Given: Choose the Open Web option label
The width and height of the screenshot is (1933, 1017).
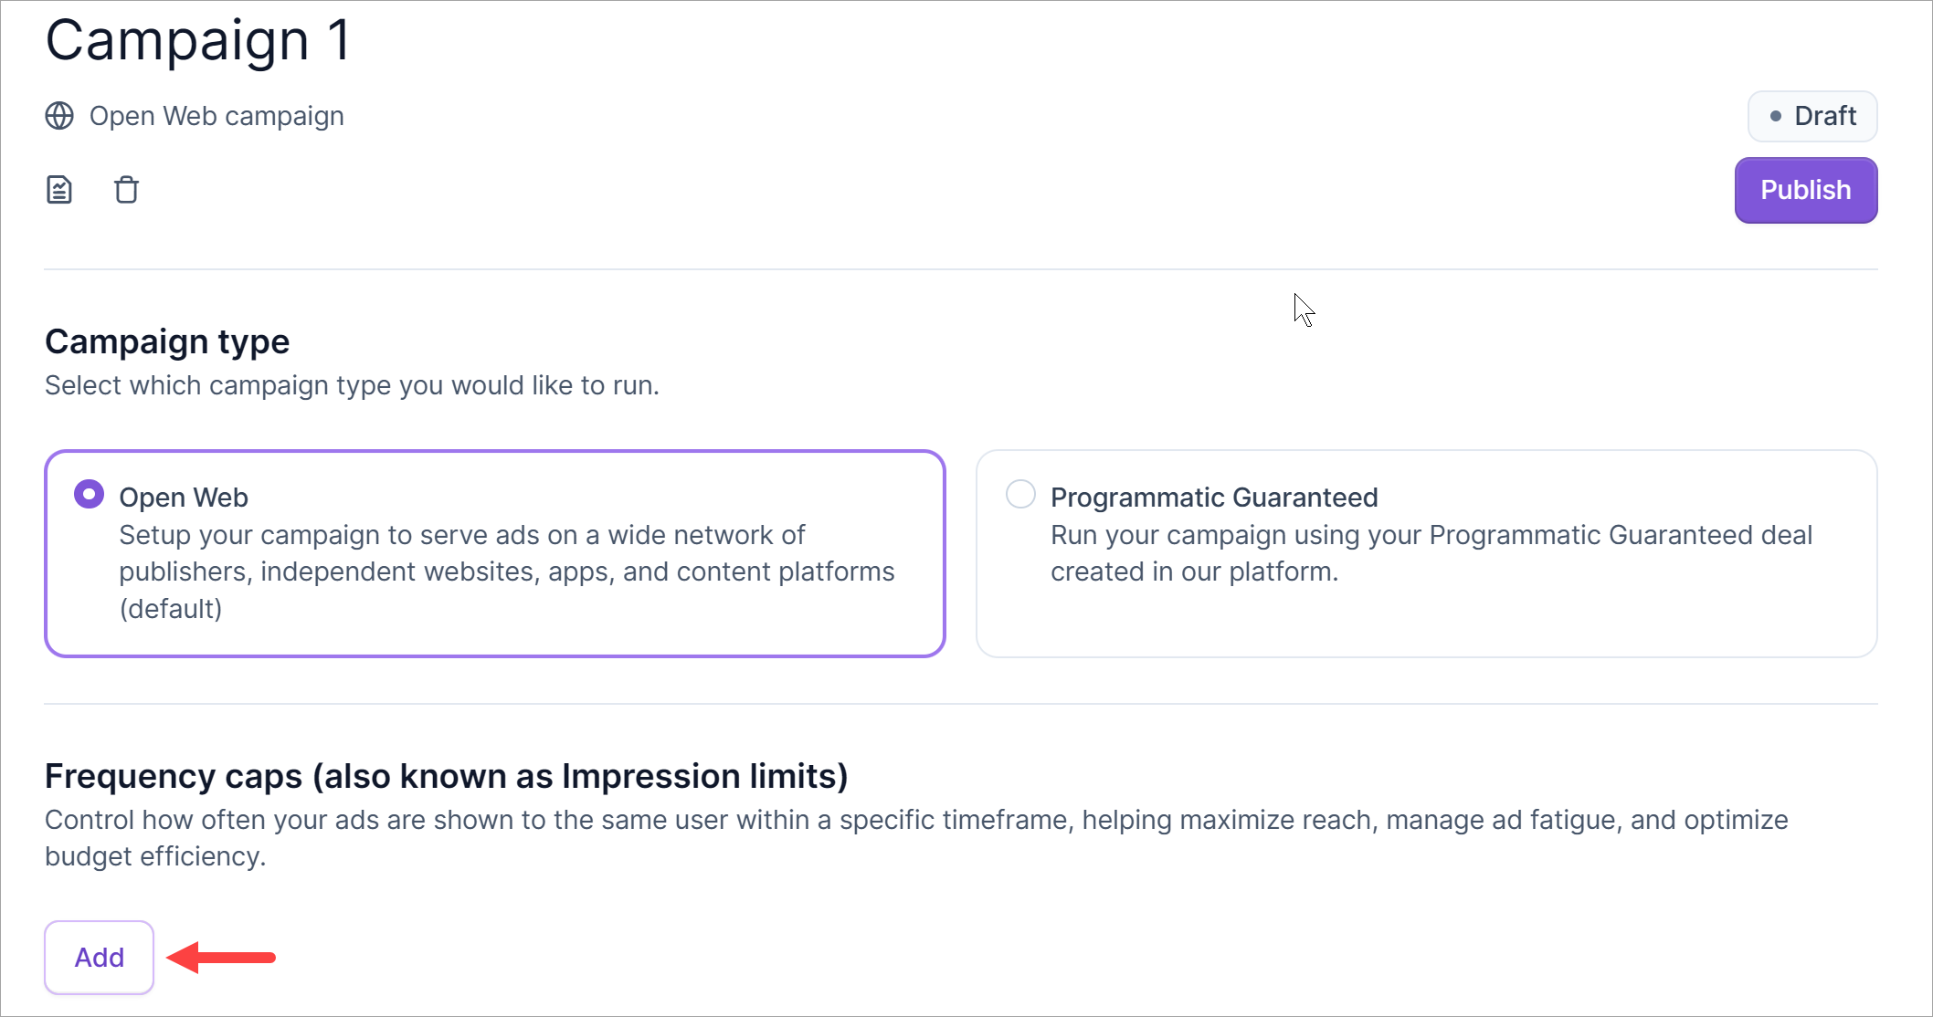Looking at the screenshot, I should 184,498.
